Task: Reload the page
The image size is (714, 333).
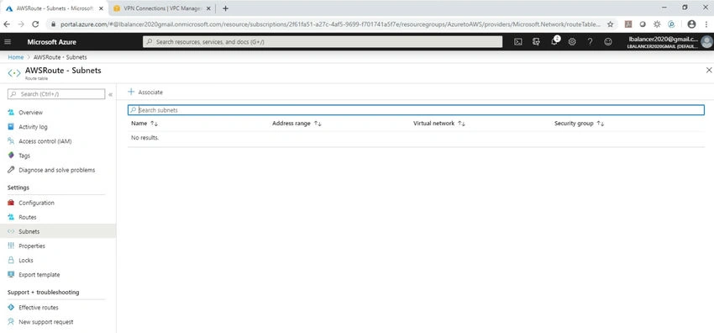Action: click(x=35, y=24)
